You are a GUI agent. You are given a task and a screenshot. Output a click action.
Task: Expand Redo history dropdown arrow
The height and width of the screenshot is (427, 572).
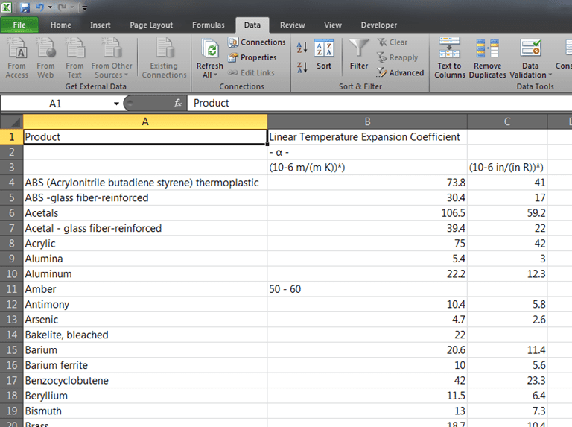click(x=71, y=7)
